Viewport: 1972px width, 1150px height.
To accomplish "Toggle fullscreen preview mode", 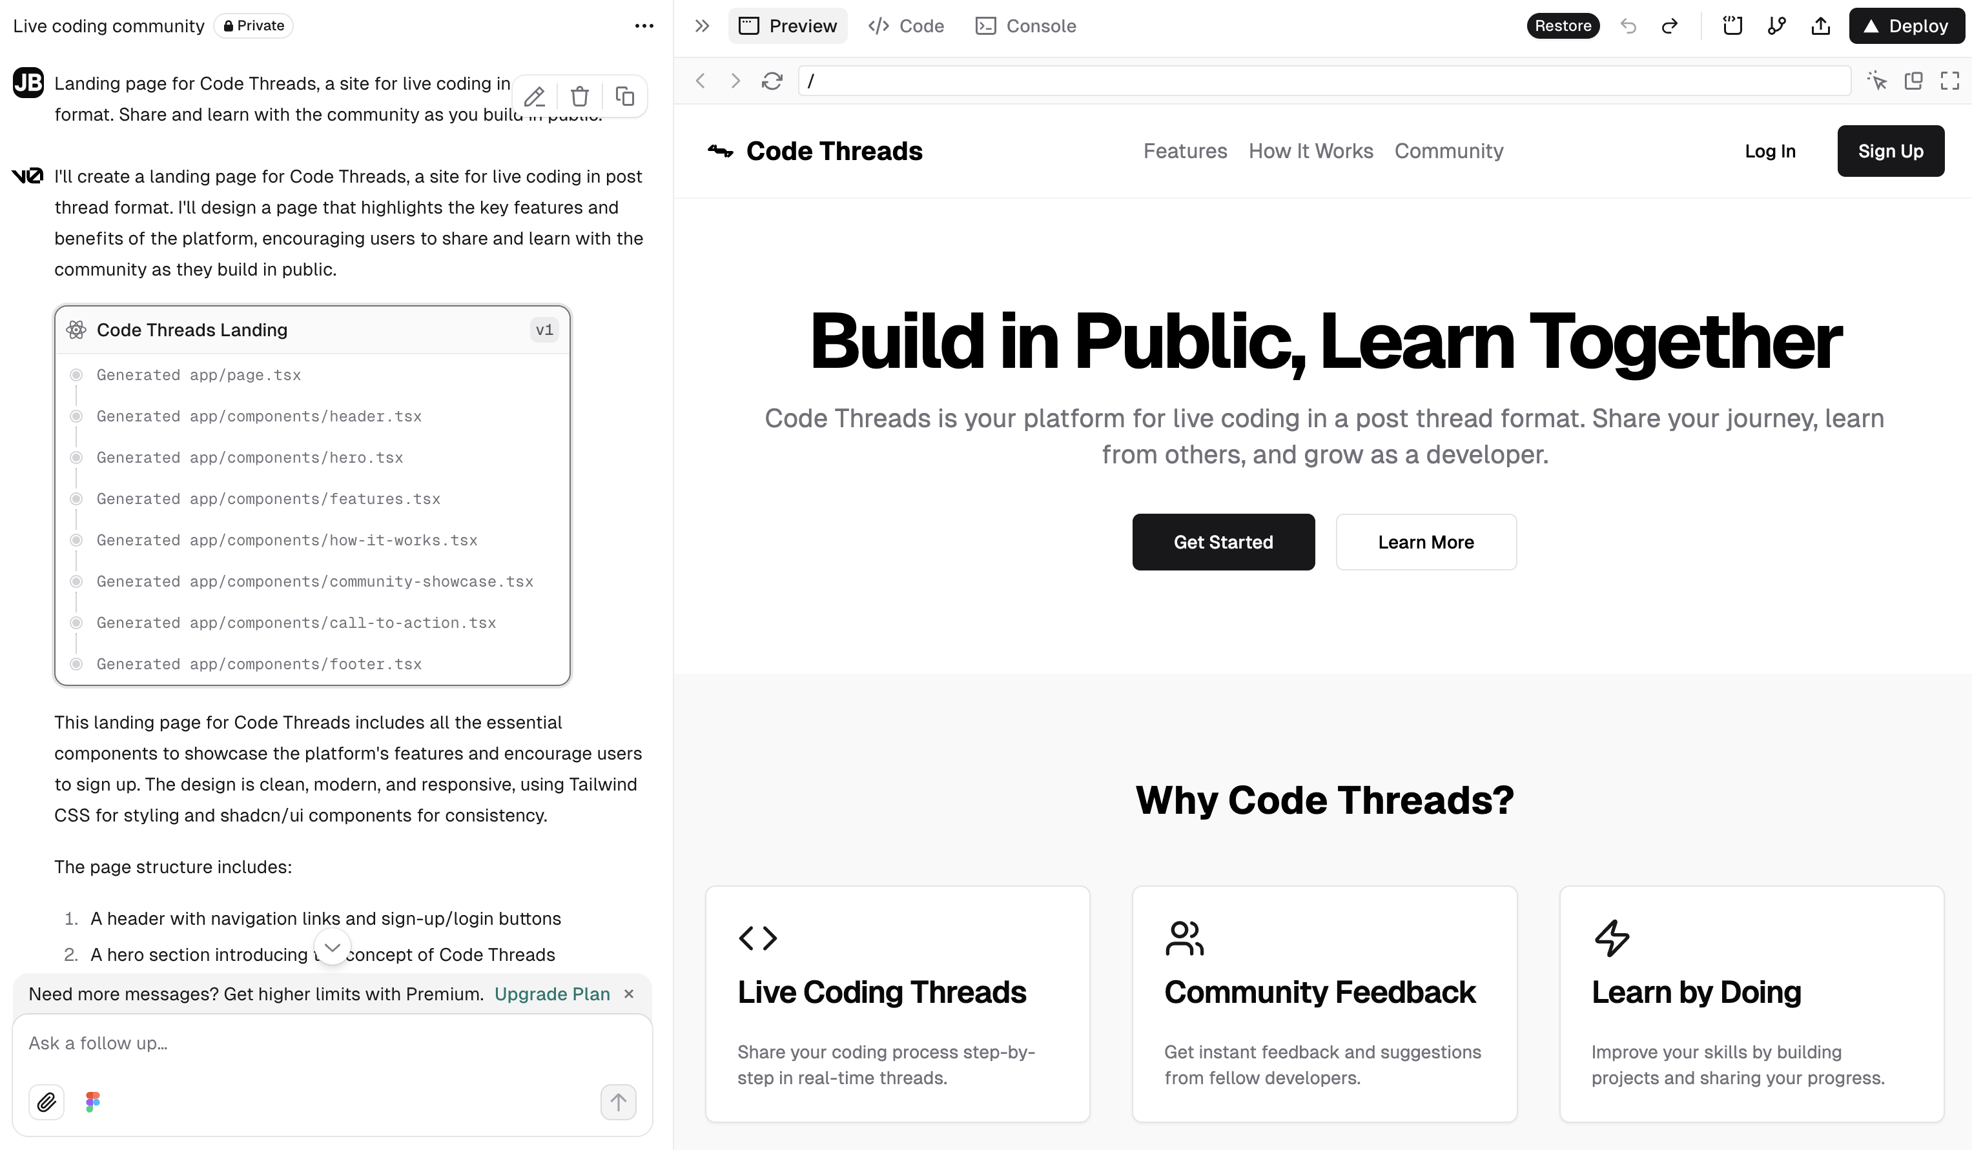I will (1949, 81).
